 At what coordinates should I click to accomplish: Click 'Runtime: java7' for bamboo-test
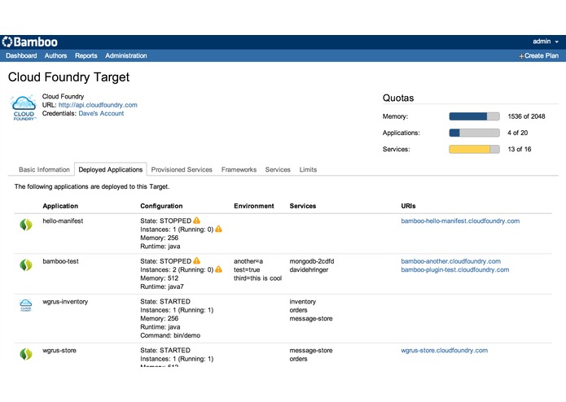coord(162,286)
